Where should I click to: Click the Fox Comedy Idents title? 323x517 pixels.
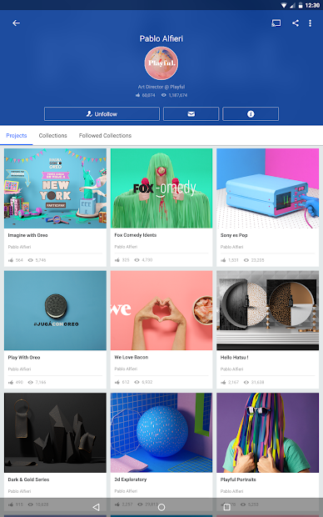(136, 235)
